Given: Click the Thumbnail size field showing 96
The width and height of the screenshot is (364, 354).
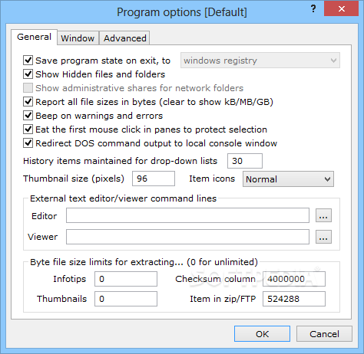Looking at the screenshot, I should [x=154, y=179].
